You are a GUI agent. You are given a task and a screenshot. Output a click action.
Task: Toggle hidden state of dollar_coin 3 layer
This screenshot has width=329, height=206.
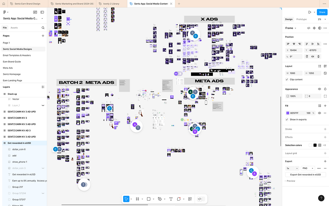43,168
